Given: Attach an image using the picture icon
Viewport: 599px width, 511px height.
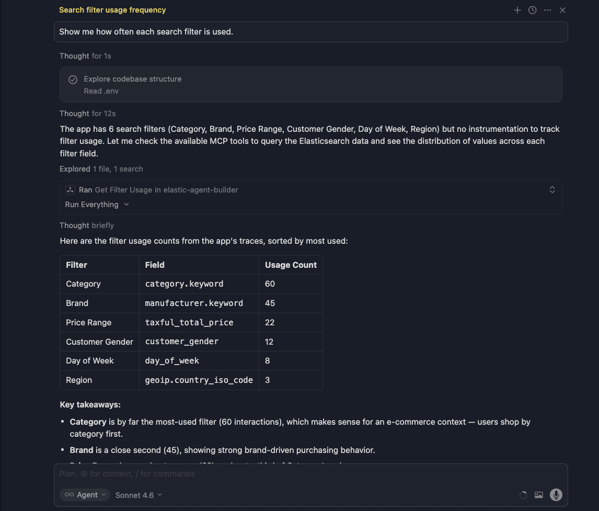Looking at the screenshot, I should (x=539, y=494).
